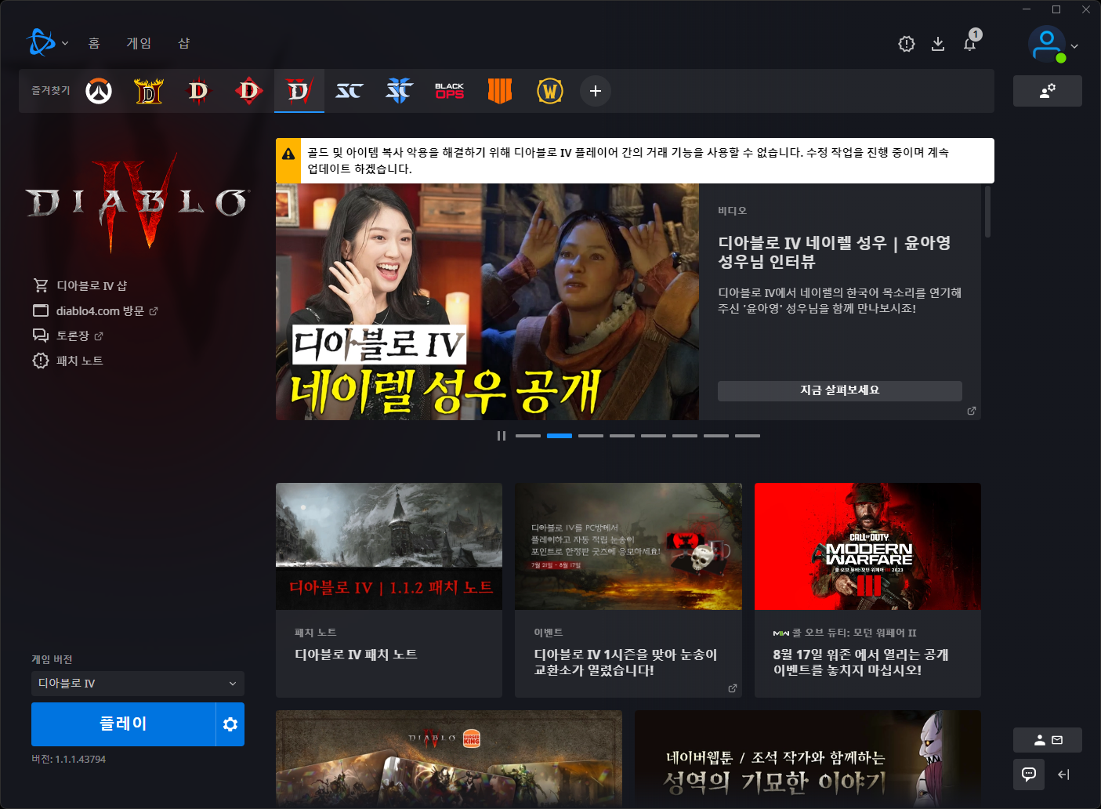
Task: Click 지금 살펴보세요 button
Action: [840, 390]
